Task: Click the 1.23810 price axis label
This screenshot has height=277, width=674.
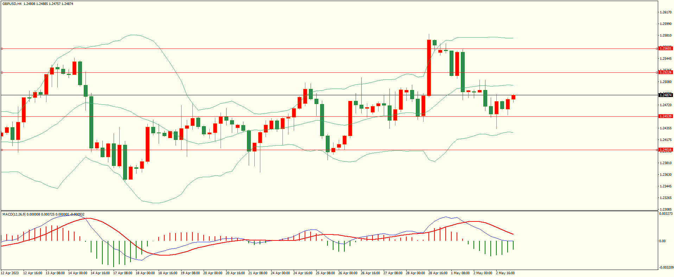Action: 666,163
